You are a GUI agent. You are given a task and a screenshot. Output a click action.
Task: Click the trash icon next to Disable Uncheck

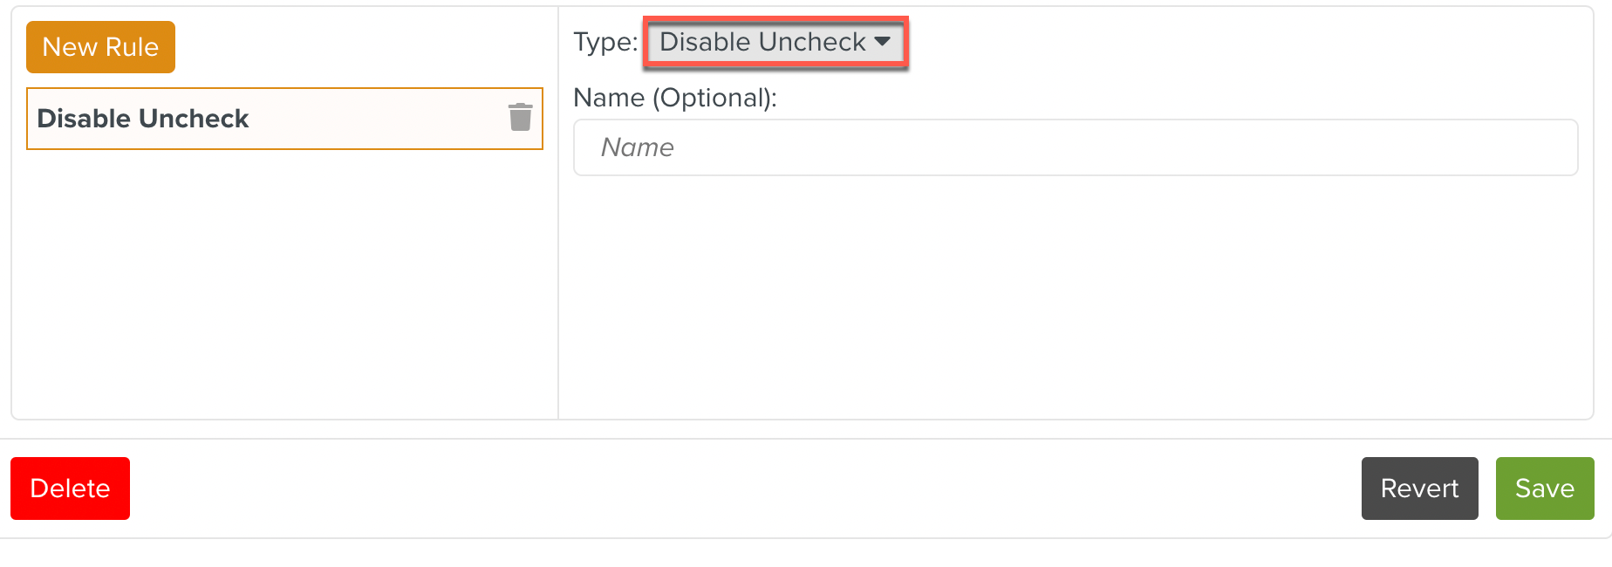519,118
